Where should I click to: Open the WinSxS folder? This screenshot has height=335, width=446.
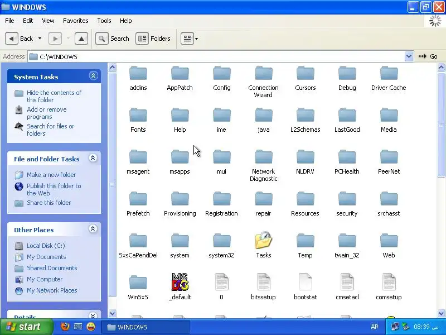pos(138,288)
